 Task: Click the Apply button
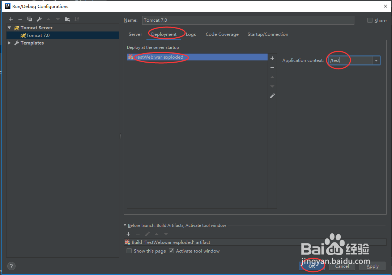[x=372, y=266]
